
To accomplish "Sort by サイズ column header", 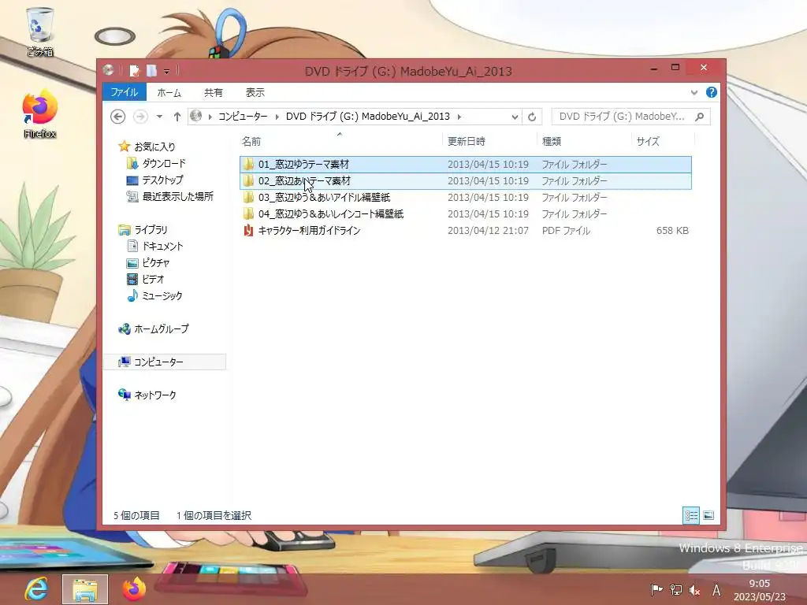I will pyautogui.click(x=663, y=141).
